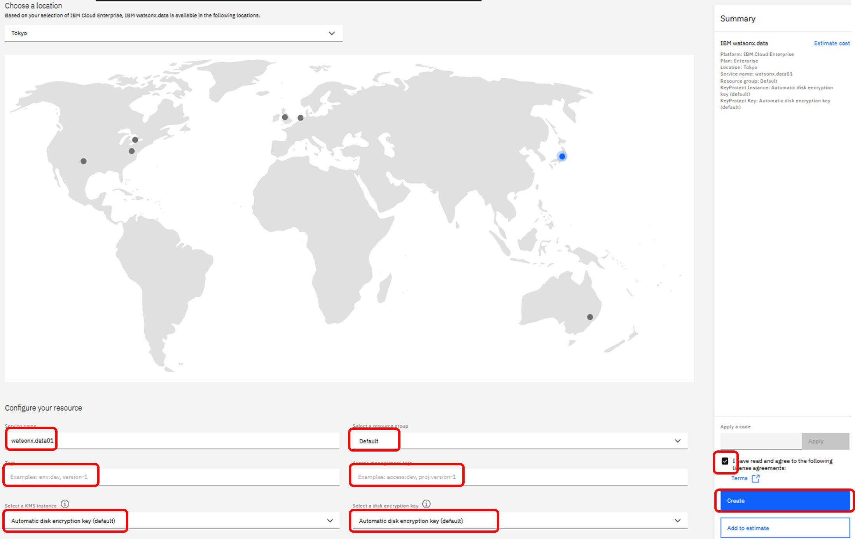Click the info icon beside KMS instance
855x539 pixels.
[65, 504]
